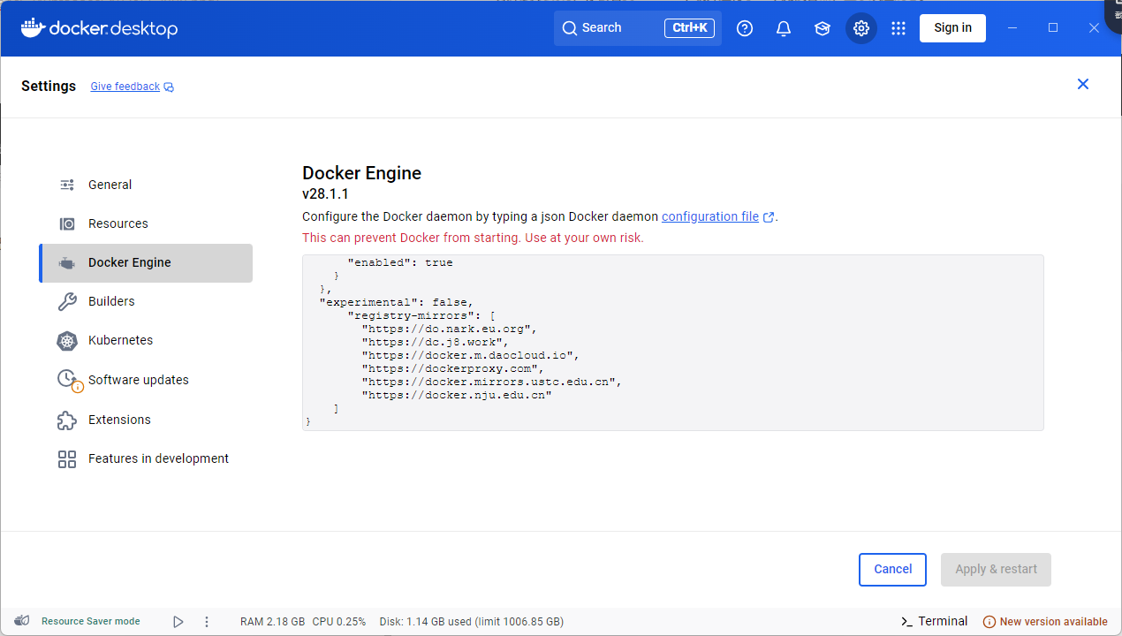Viewport: 1122px width, 636px height.
Task: Click the General sliders icon
Action: 67,185
